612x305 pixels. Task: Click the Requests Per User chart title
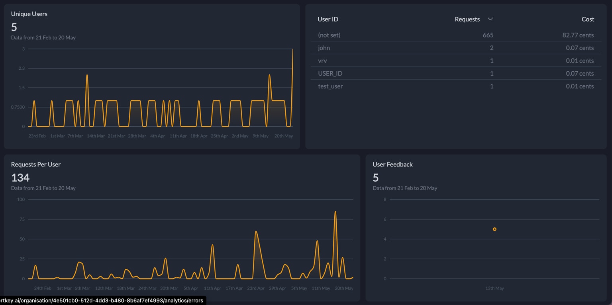coord(36,164)
